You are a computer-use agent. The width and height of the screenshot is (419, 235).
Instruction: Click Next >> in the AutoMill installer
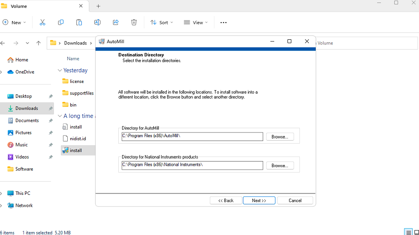point(259,200)
